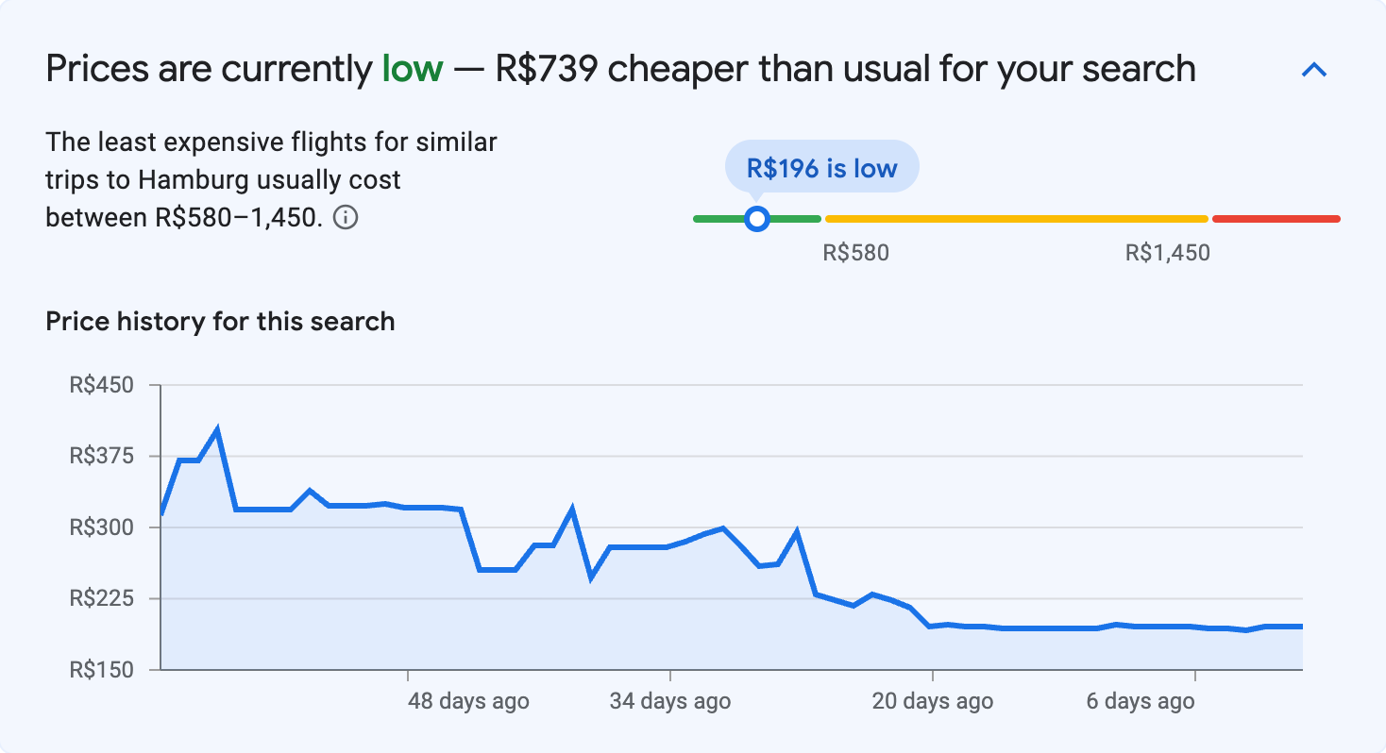Viewport: 1386px width, 753px height.
Task: Select the '48 days ago' axis label
Action: pyautogui.click(x=465, y=701)
